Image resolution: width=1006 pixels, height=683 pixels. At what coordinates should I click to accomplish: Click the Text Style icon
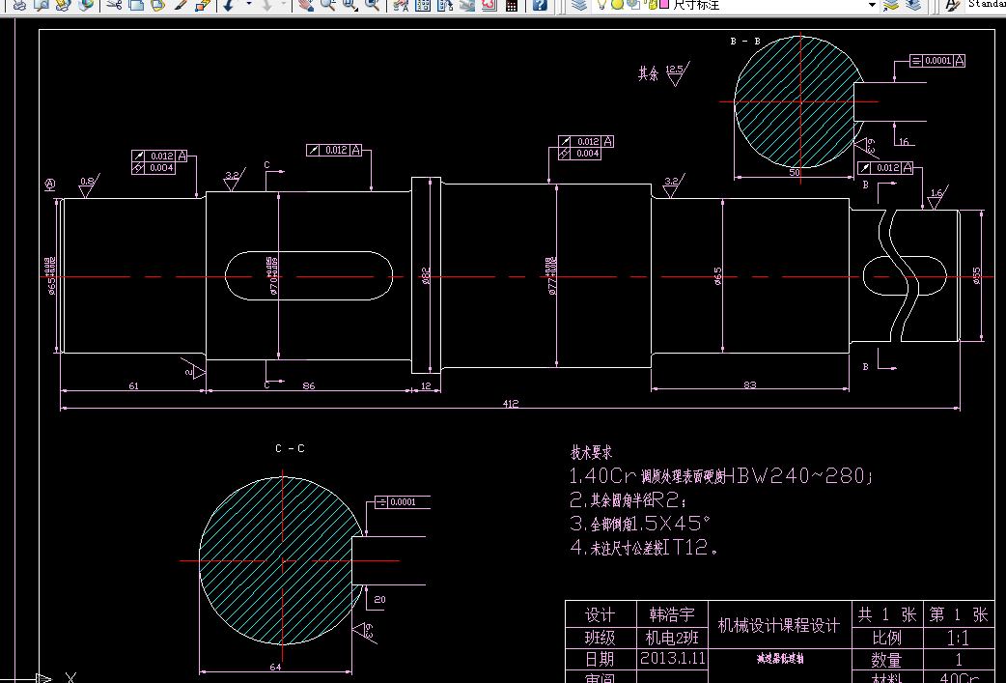coord(954,5)
